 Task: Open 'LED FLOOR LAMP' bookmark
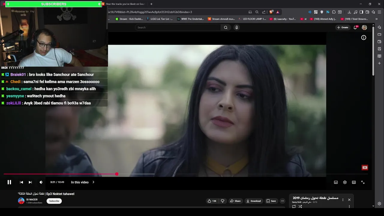click(x=252, y=19)
